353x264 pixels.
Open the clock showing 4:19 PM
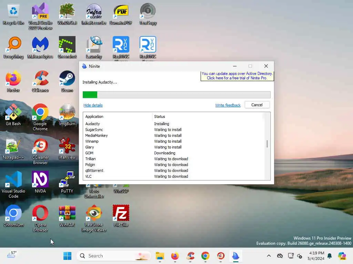316,256
